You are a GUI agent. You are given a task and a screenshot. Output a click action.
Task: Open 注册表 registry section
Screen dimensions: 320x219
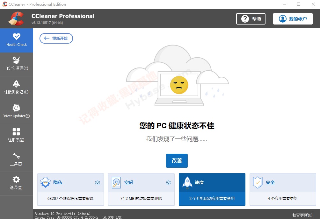[x=17, y=136]
